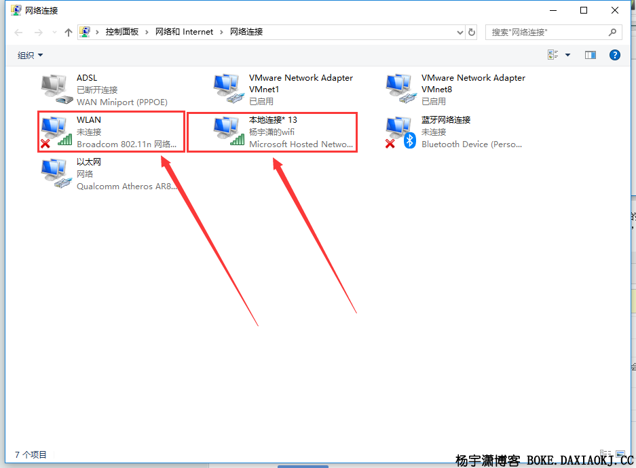Select VMware Network Adapter VMnet8 icon

[401, 89]
